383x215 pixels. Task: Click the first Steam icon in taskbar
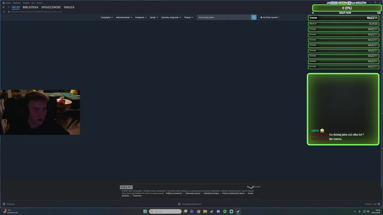pyautogui.click(x=212, y=211)
